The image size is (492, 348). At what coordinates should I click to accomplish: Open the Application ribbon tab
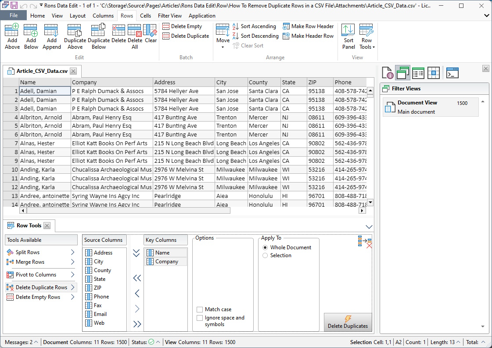pyautogui.click(x=202, y=16)
